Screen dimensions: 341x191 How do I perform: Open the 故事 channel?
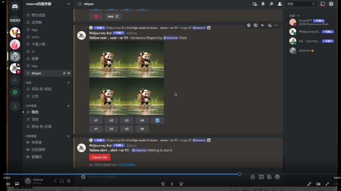tap(48, 59)
